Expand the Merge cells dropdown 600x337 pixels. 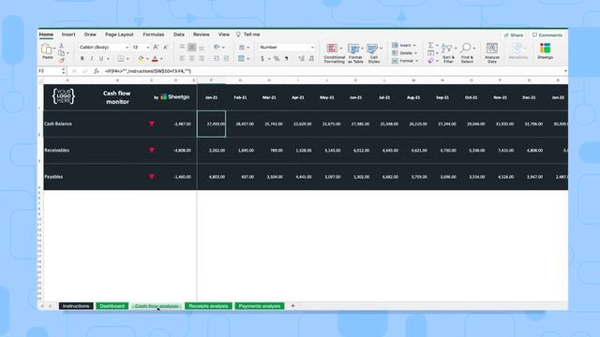coord(247,59)
